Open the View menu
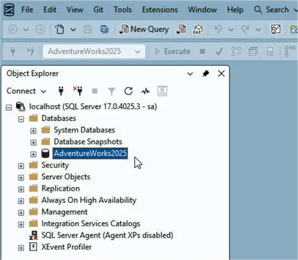Image resolution: width=298 pixels, height=260 pixels. pos(75,10)
